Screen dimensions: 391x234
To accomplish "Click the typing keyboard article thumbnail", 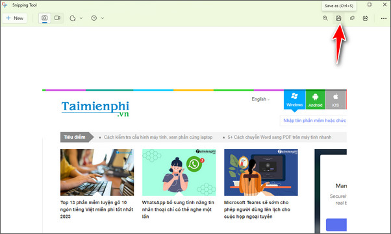I will 97,172.
